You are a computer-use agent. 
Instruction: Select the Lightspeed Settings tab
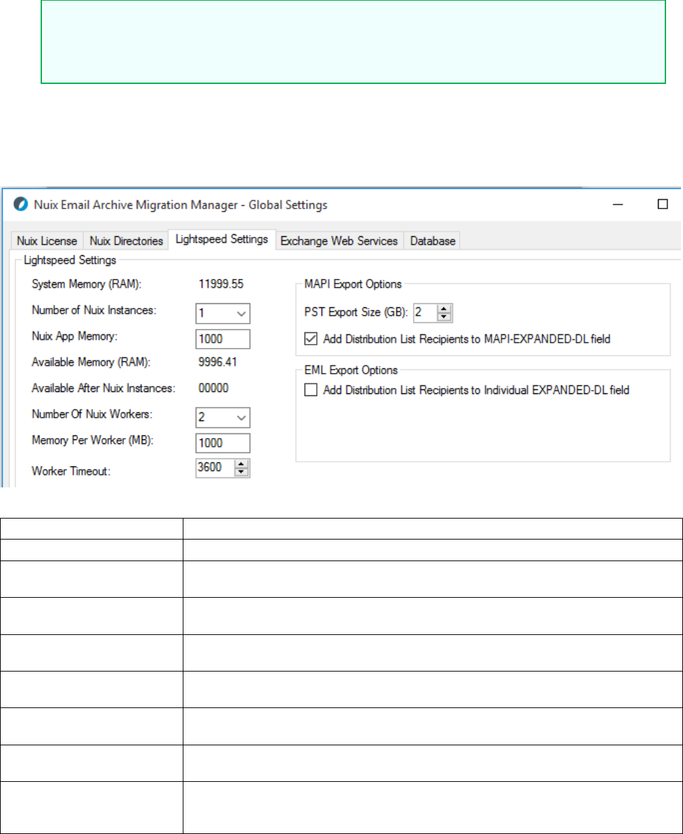tap(222, 239)
